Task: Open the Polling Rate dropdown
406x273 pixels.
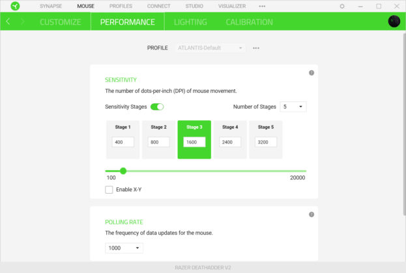Action: point(124,248)
